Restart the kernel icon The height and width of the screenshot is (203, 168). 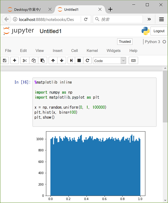[x=88, y=60]
